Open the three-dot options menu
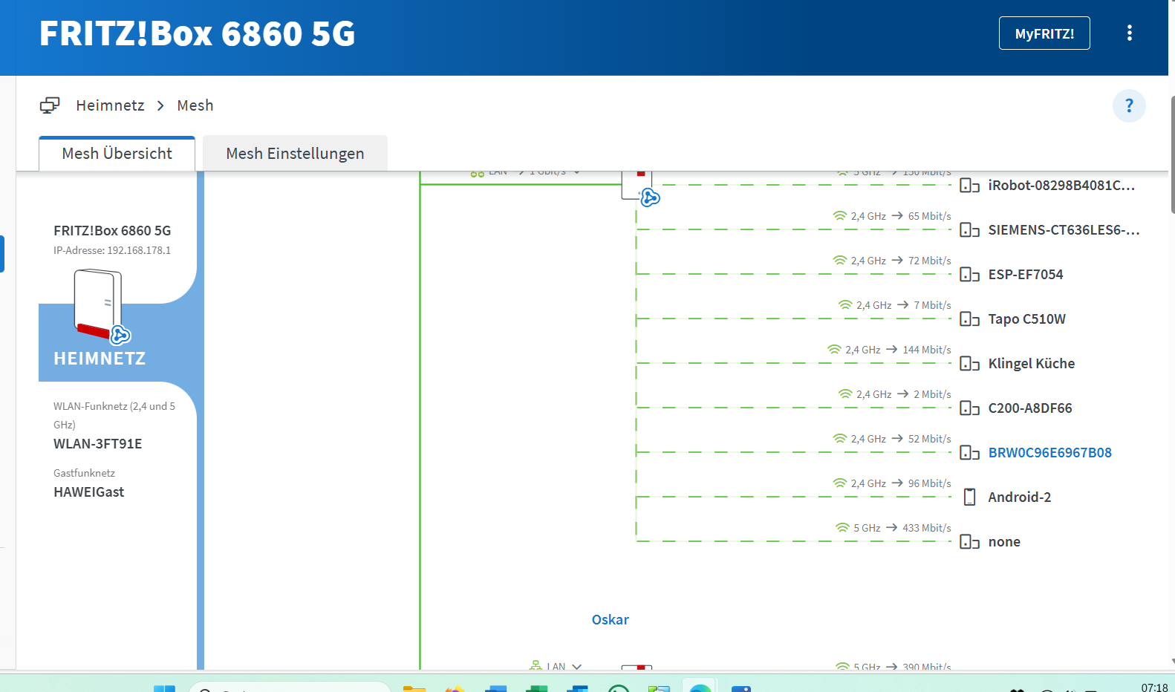Viewport: 1175px width, 692px height. point(1129,33)
